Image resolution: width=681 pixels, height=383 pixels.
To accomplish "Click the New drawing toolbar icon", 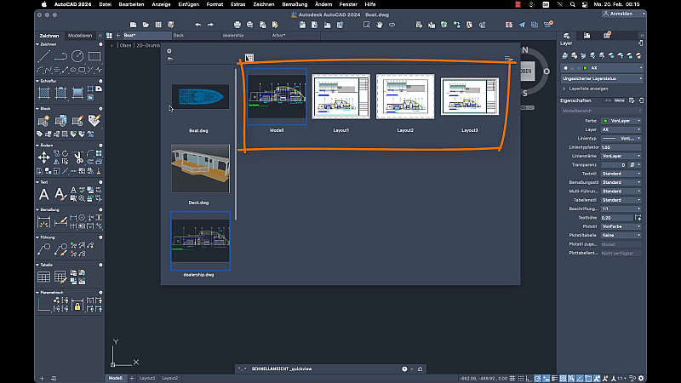I will (134, 25).
